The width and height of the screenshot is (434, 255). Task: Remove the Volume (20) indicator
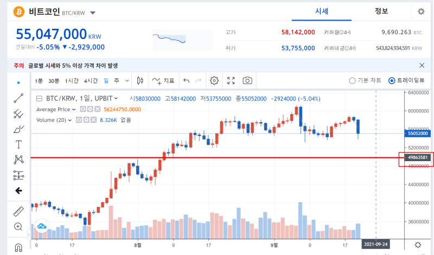pos(93,120)
